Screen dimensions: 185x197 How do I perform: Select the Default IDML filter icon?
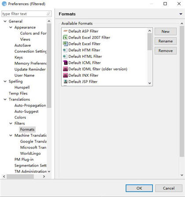coord(65,69)
